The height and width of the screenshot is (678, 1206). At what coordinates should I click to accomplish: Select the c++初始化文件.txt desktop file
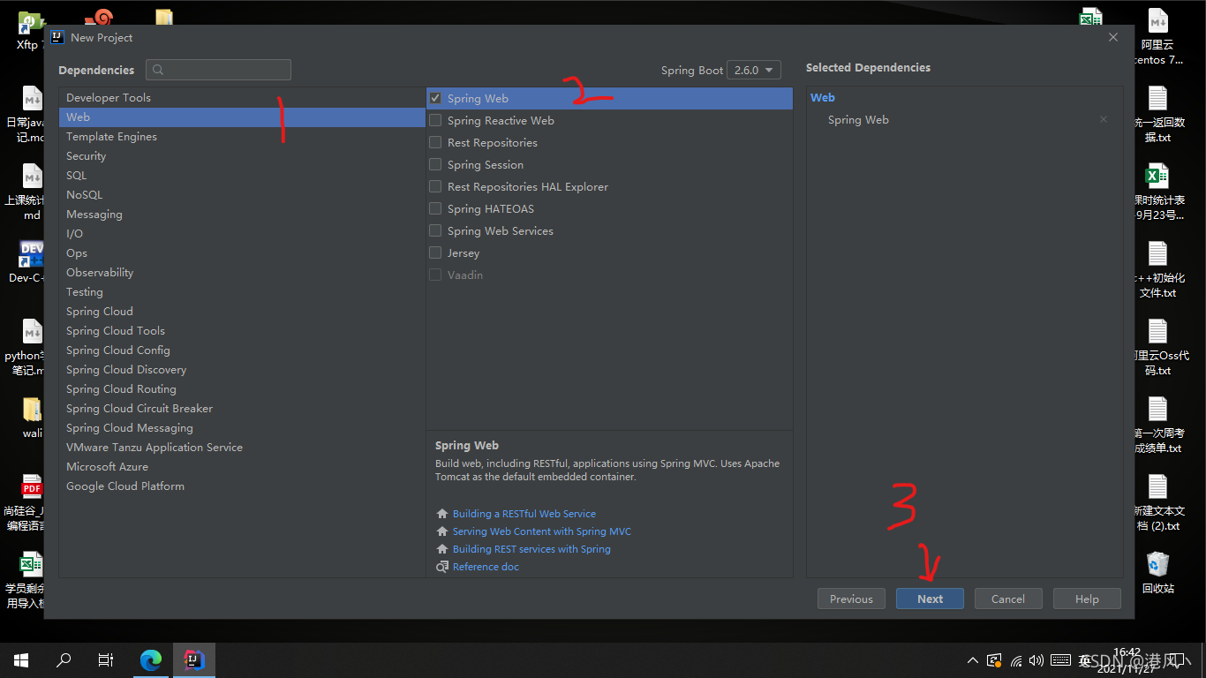pos(1157,269)
